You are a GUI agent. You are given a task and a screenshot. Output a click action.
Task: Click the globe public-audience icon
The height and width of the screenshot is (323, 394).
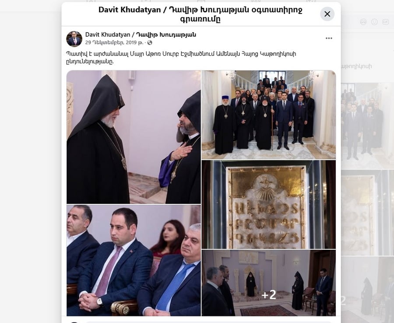click(x=150, y=43)
